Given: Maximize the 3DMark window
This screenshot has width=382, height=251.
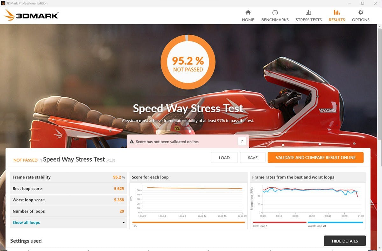Looking at the screenshot, I should click(362, 3).
